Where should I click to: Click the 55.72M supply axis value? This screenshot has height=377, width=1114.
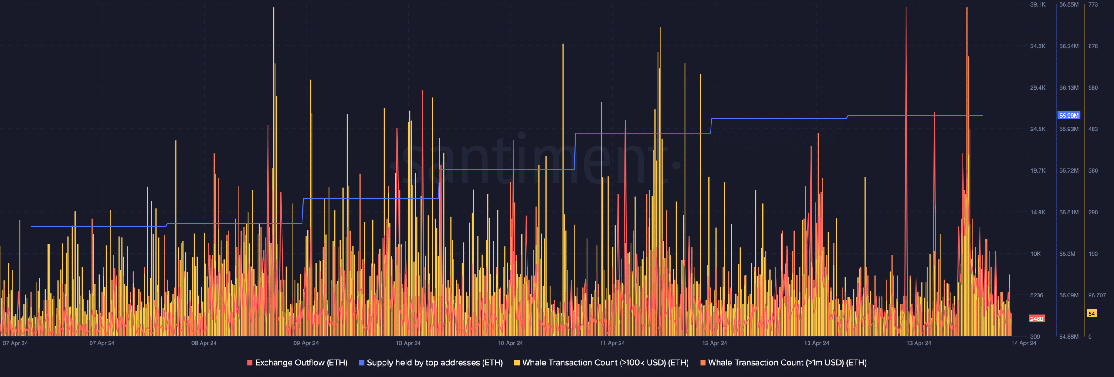click(x=1069, y=170)
